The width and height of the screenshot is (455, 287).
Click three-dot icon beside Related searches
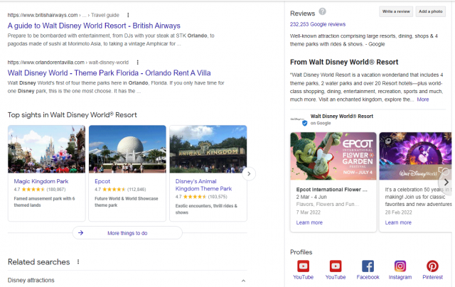(78, 261)
